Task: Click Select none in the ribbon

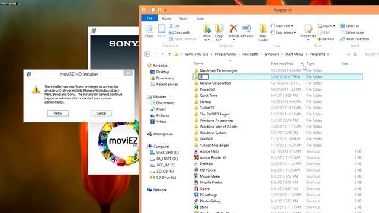Action: tap(352, 33)
